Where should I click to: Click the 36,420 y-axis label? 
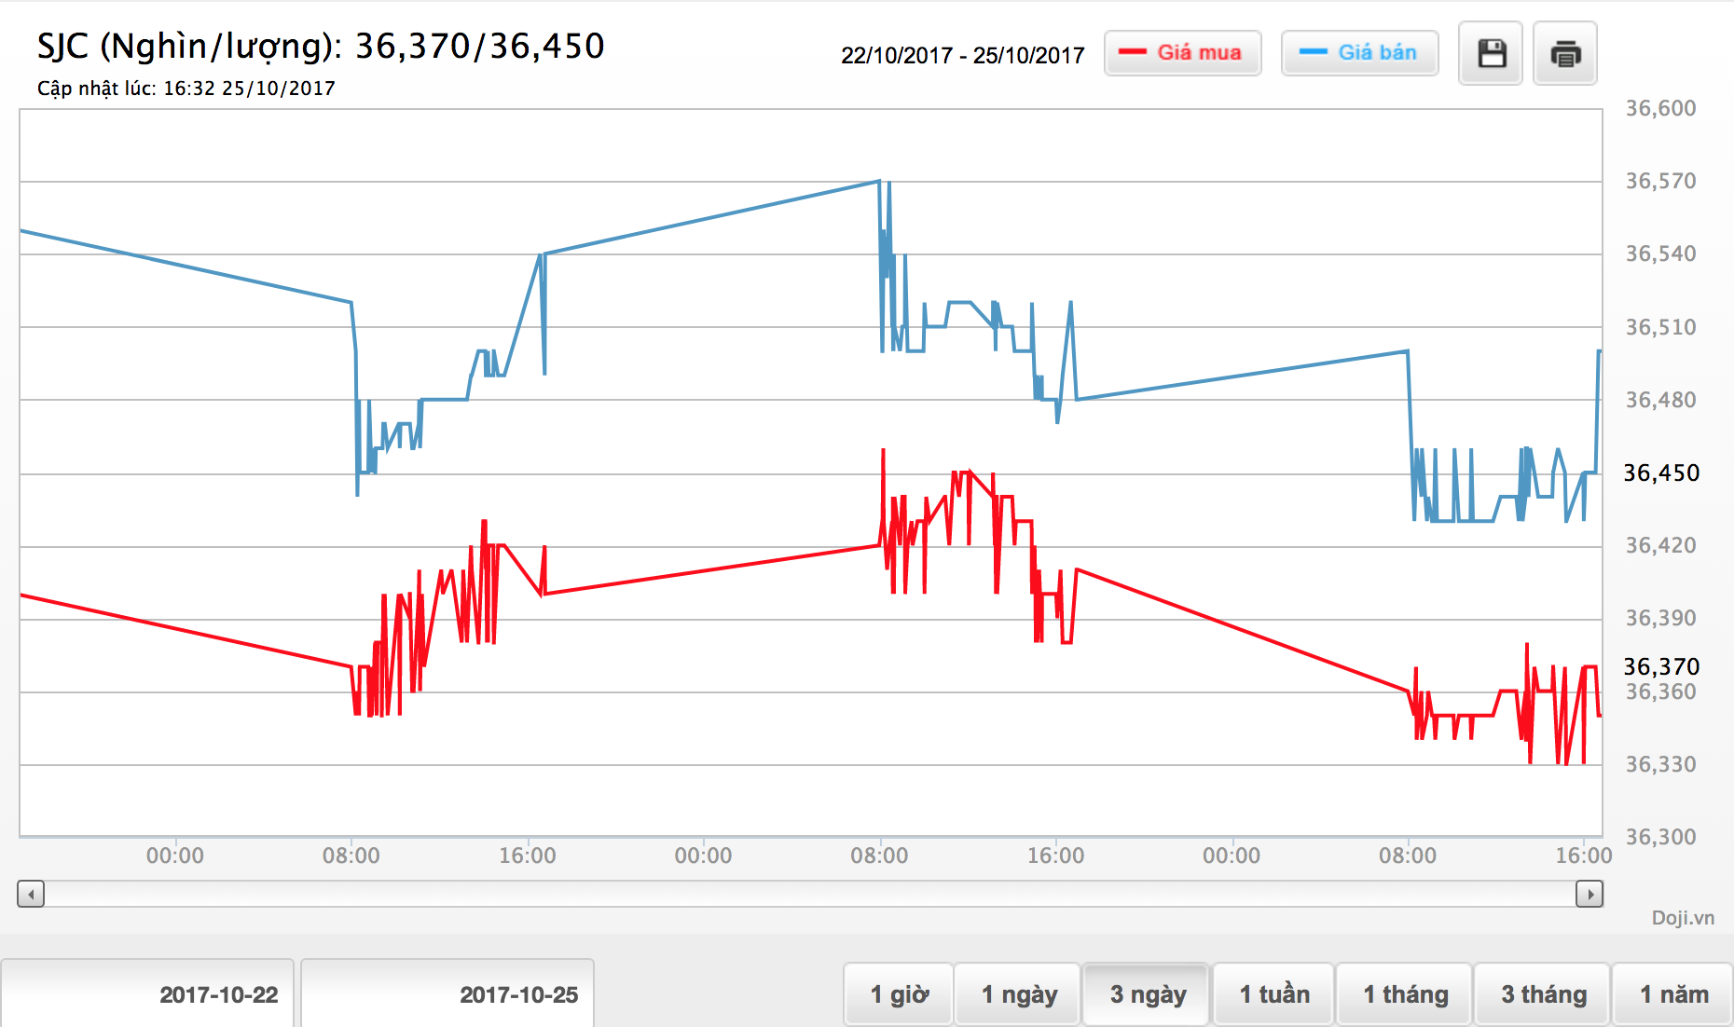pyautogui.click(x=1660, y=546)
